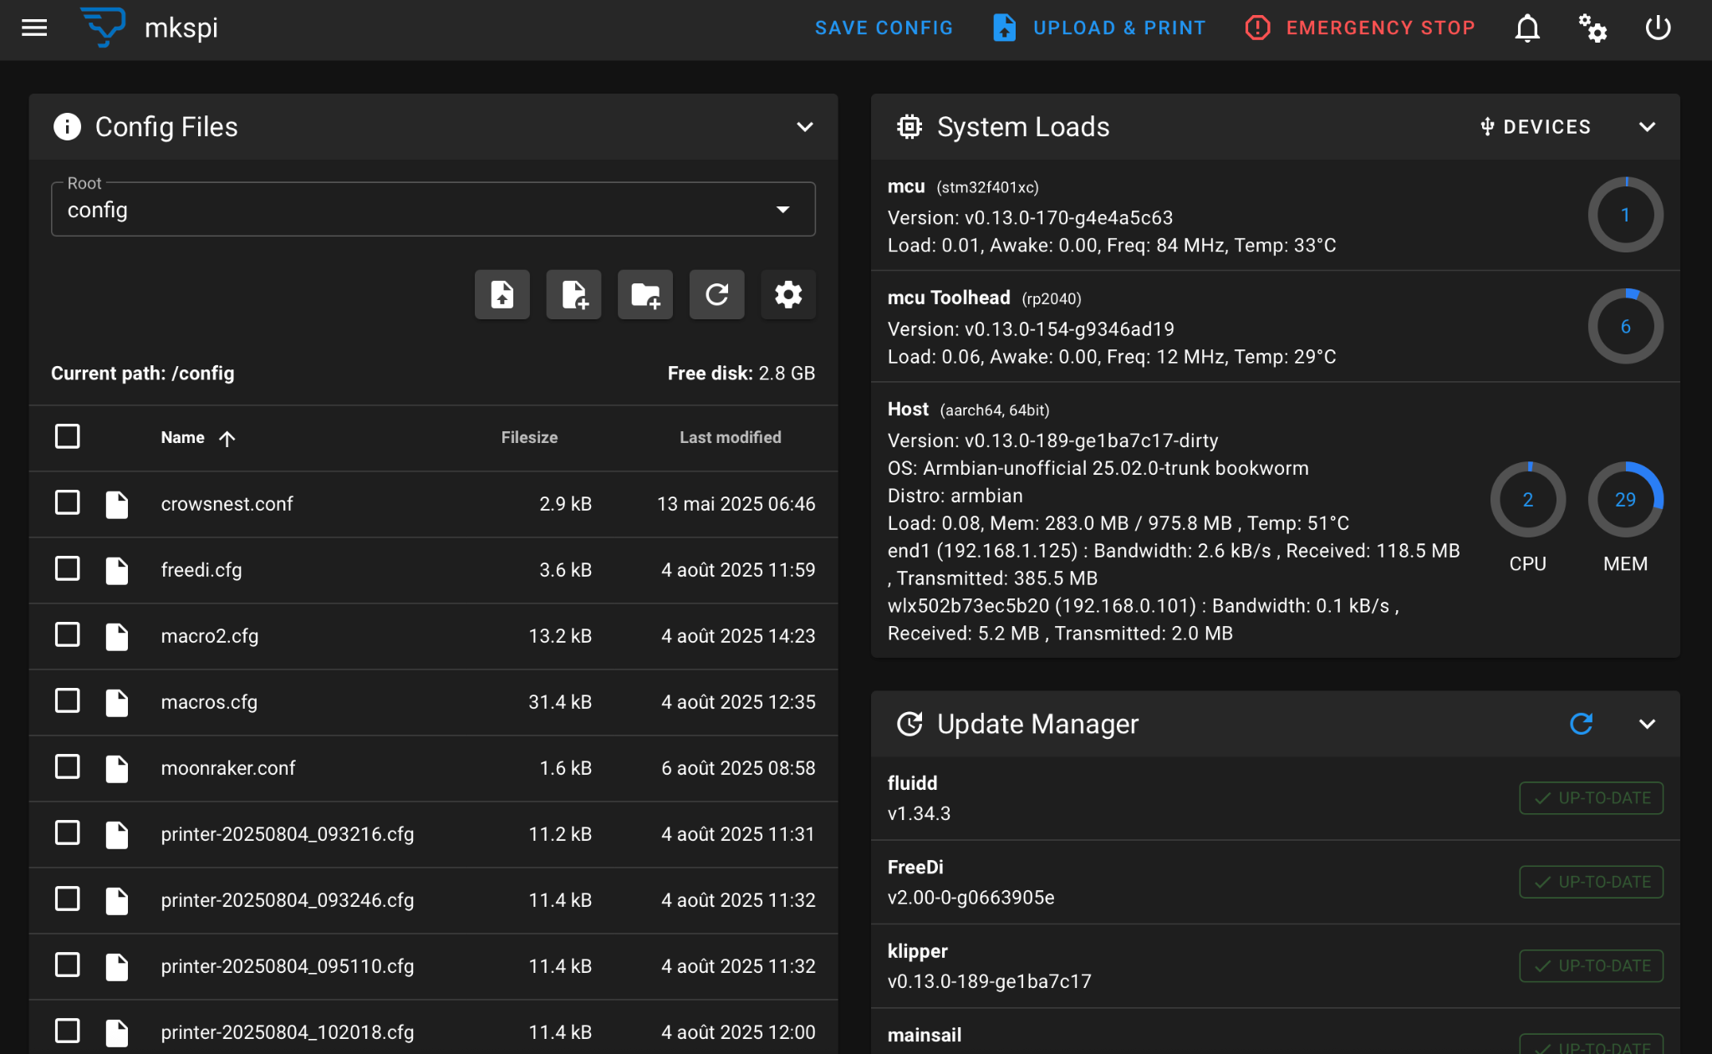
Task: Click the upload file icon button
Action: (x=502, y=294)
